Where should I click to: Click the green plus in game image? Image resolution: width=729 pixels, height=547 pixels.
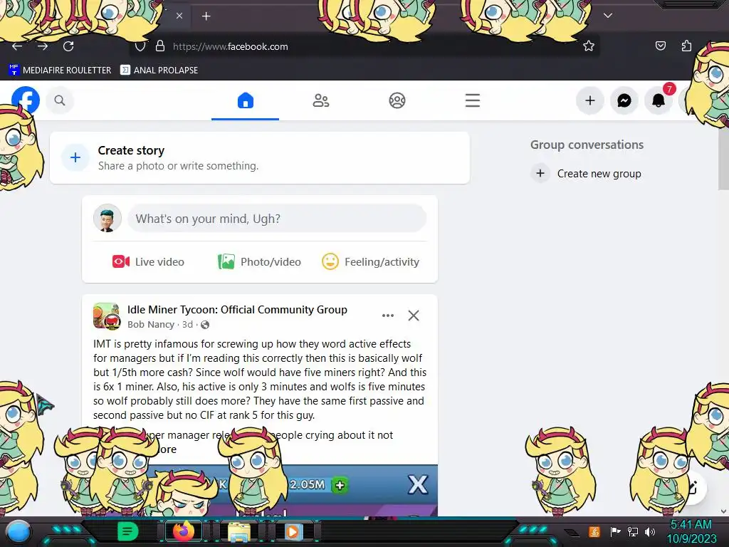pyautogui.click(x=340, y=485)
